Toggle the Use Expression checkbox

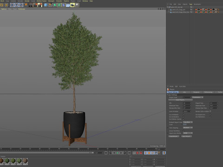pos(210,115)
